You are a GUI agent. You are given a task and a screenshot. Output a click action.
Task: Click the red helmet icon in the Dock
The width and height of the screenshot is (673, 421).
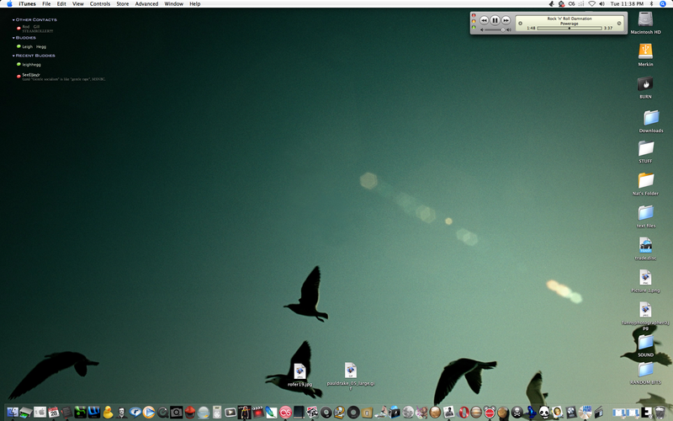190,413
